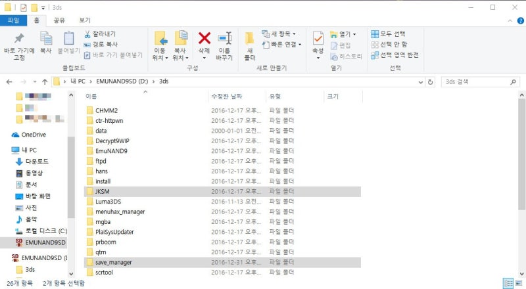Click 편집 edit button
Viewport: 526px width, 289px height.
pos(341,45)
